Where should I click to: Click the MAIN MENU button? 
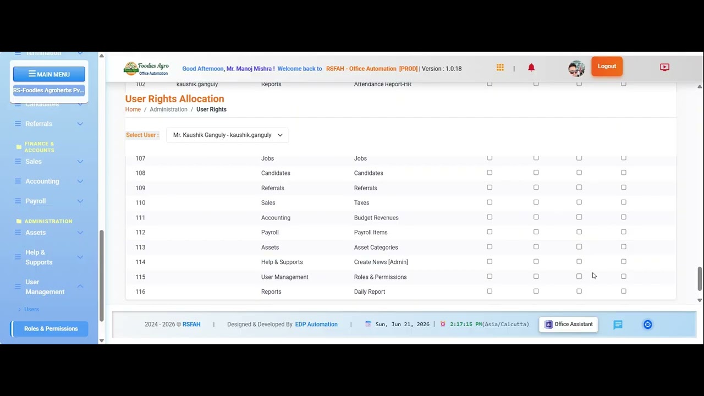[49, 74]
